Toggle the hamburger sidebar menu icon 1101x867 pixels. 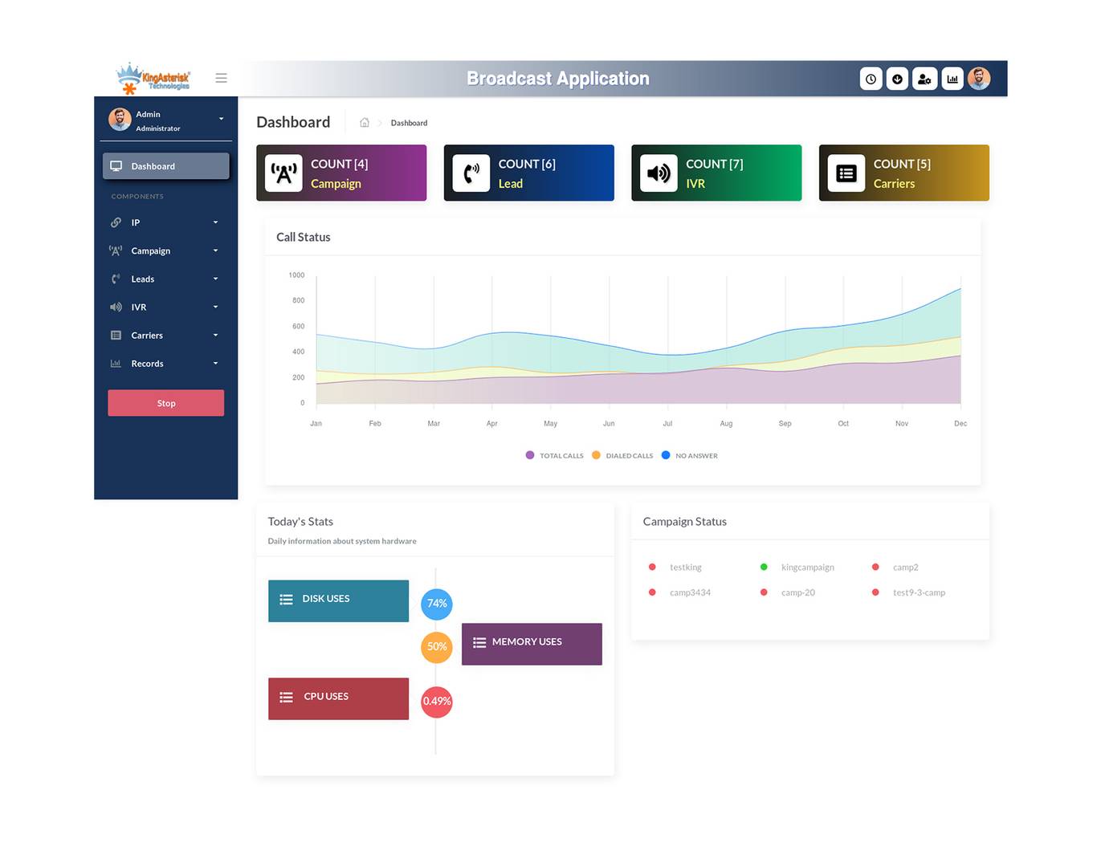221,78
